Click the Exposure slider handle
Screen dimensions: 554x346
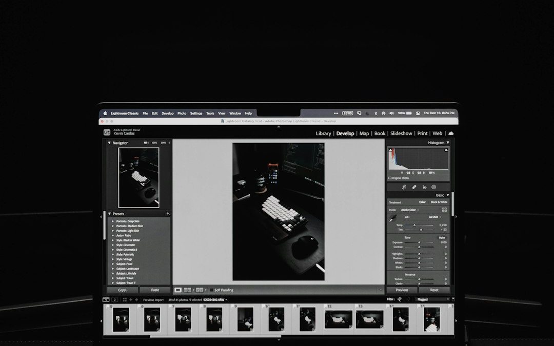click(x=419, y=242)
